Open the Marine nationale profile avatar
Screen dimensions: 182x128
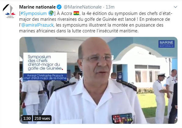[10, 11]
